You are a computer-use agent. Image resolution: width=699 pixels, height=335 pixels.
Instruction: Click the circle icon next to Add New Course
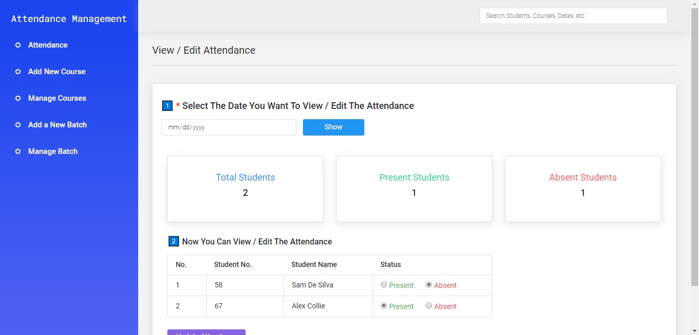click(x=18, y=72)
